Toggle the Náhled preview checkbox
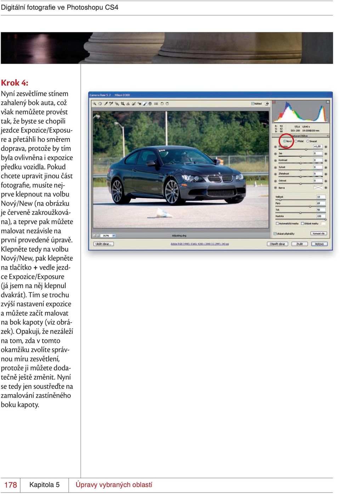 [253, 103]
